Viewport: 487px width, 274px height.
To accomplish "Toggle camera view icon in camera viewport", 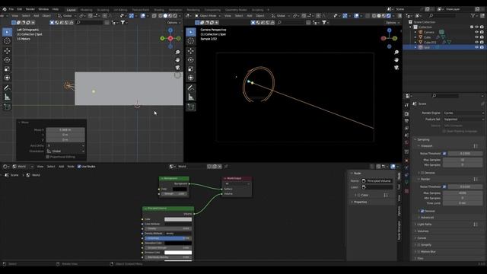I will point(396,68).
